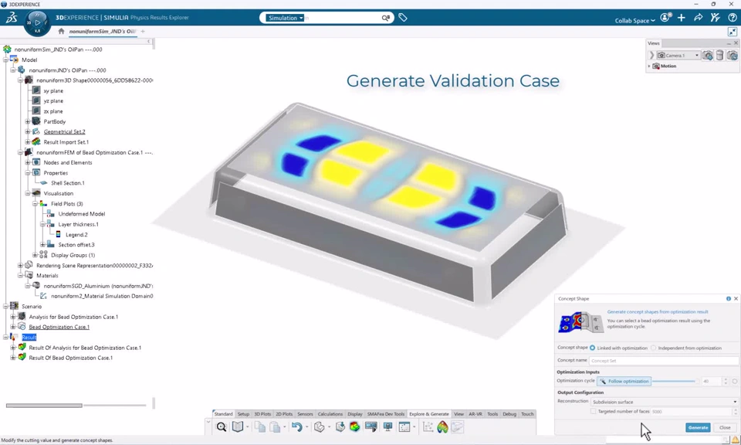Select 'Independent from optimization' radio button
Image resolution: width=741 pixels, height=445 pixels.
(654, 348)
